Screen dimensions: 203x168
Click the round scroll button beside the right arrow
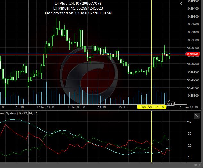coord(196,165)
